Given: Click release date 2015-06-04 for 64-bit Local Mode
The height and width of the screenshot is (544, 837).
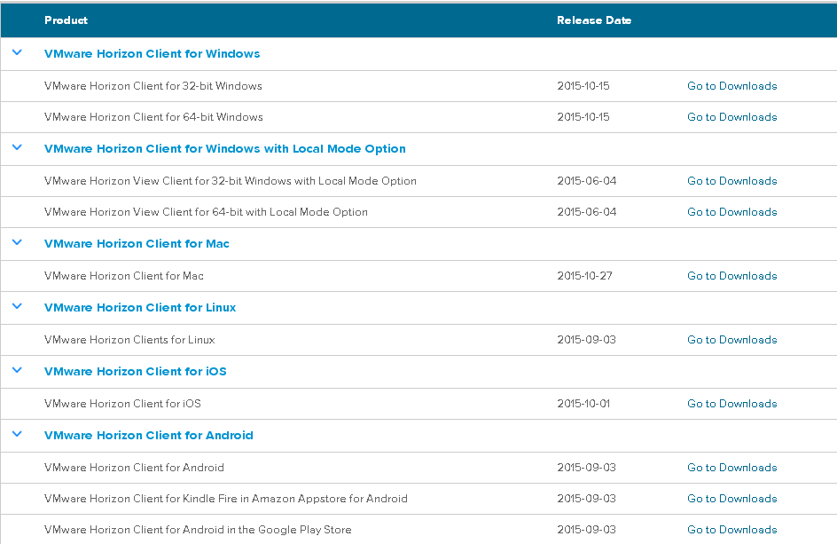Looking at the screenshot, I should [x=587, y=211].
